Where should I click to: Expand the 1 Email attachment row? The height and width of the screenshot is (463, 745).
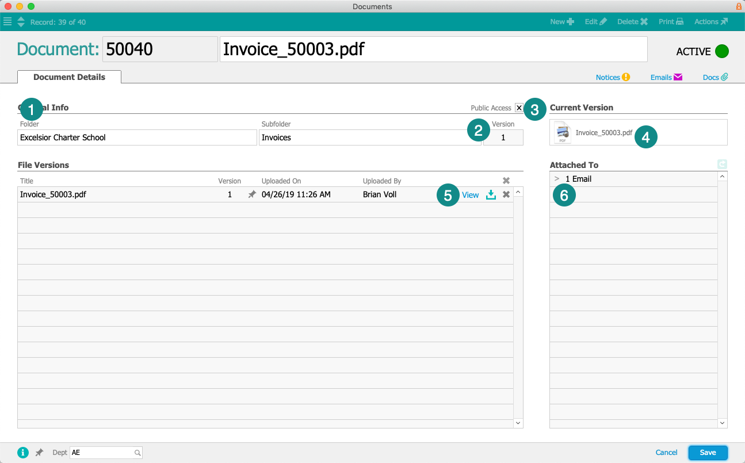click(557, 179)
